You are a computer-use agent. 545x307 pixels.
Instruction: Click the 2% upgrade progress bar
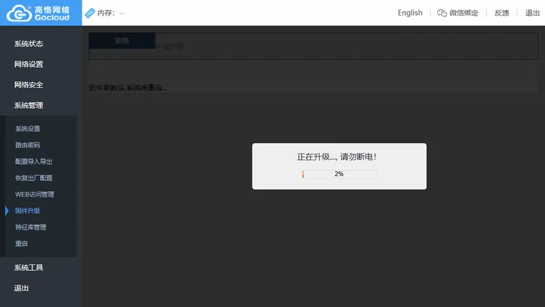339,174
